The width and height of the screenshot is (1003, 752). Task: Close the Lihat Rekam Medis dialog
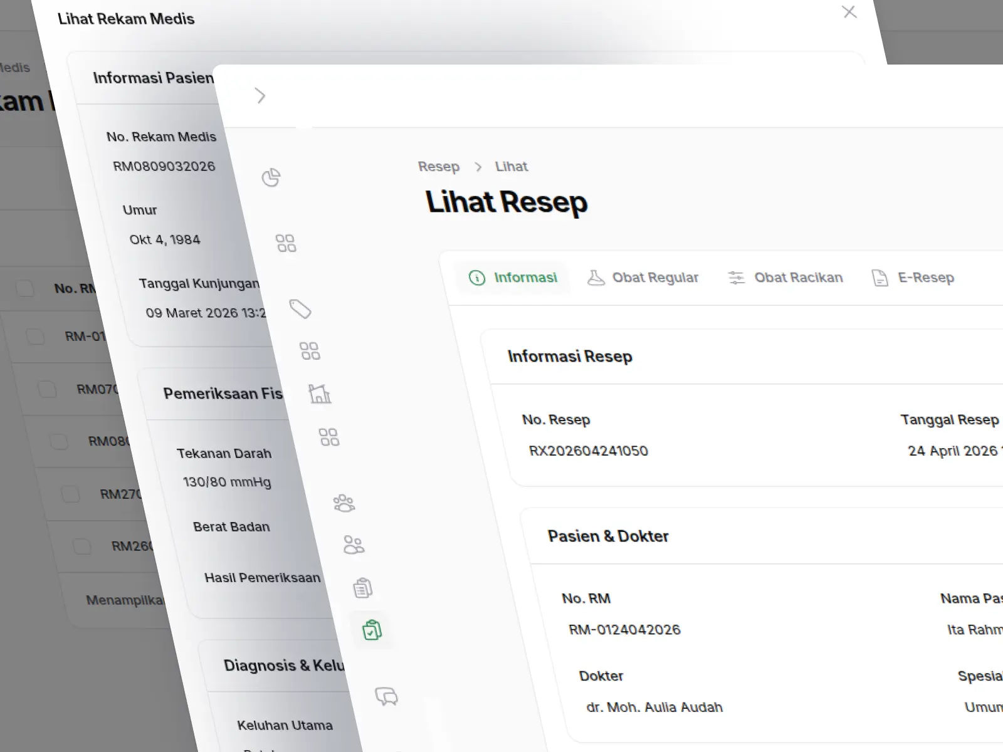849,12
